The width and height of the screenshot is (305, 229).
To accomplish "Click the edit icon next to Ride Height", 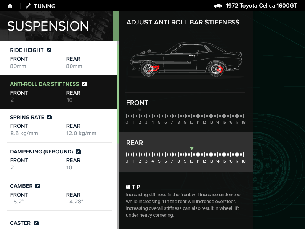I will click(x=49, y=50).
